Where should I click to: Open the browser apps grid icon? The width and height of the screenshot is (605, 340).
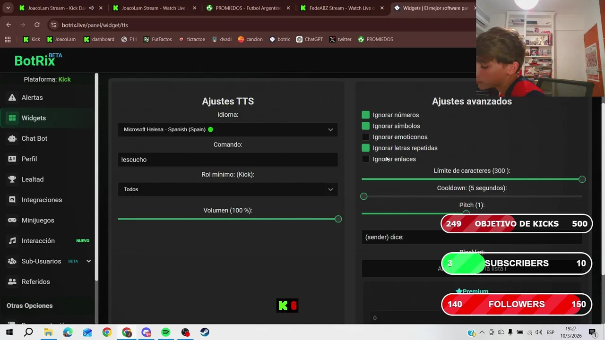tap(8, 39)
